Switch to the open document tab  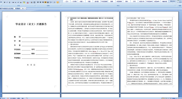(x=13, y=8)
